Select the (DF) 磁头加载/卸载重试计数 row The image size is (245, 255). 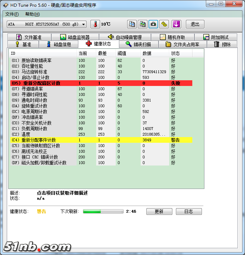101,163
